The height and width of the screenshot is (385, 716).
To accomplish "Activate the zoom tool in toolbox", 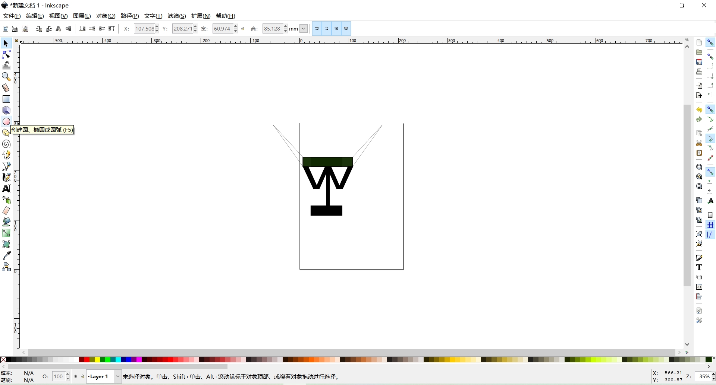I will click(6, 77).
